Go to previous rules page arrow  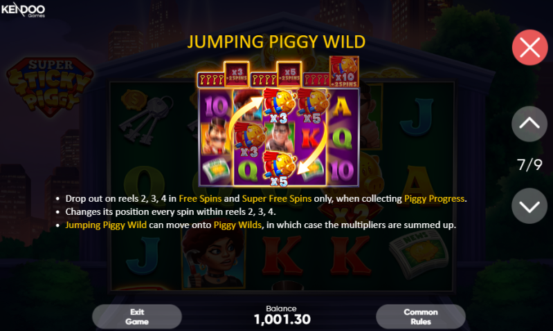(529, 124)
